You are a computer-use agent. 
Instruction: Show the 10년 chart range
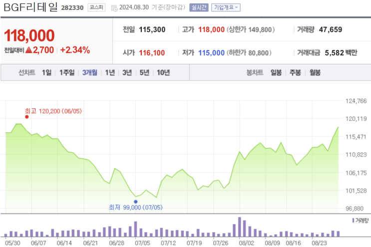tap(163, 72)
